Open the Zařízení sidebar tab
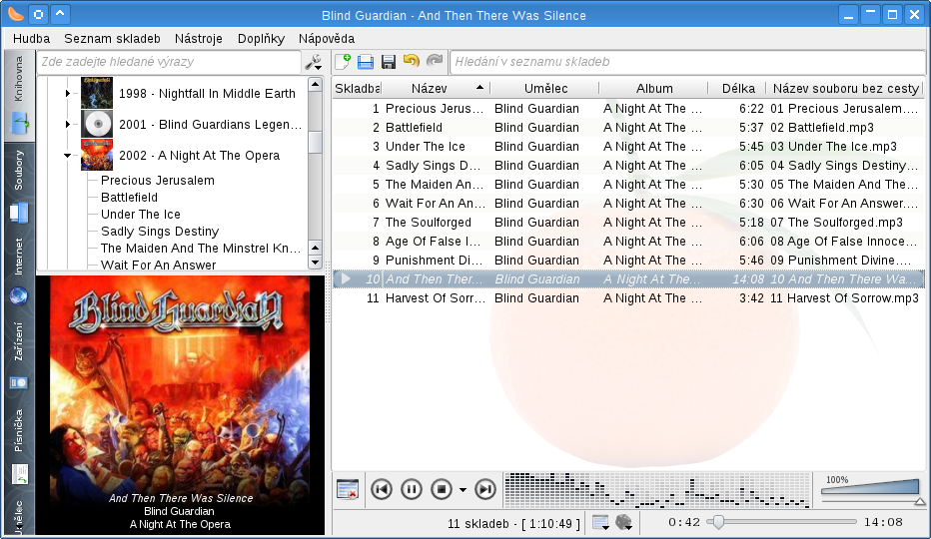Image resolution: width=931 pixels, height=539 pixels. [x=19, y=356]
